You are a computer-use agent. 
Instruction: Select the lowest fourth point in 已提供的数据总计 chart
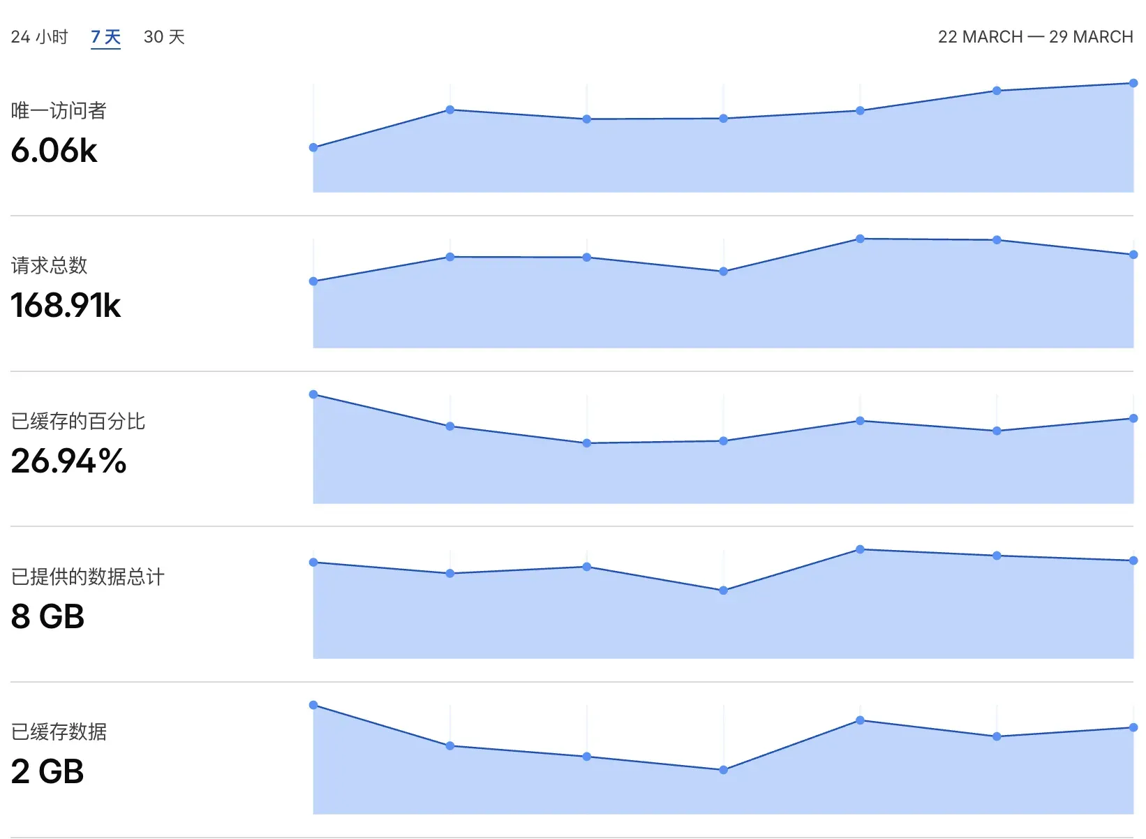pyautogui.click(x=723, y=591)
